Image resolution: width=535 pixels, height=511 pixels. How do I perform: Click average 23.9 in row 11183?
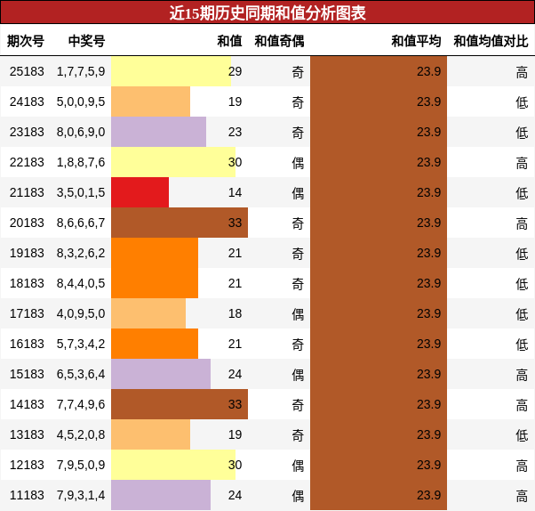click(429, 495)
